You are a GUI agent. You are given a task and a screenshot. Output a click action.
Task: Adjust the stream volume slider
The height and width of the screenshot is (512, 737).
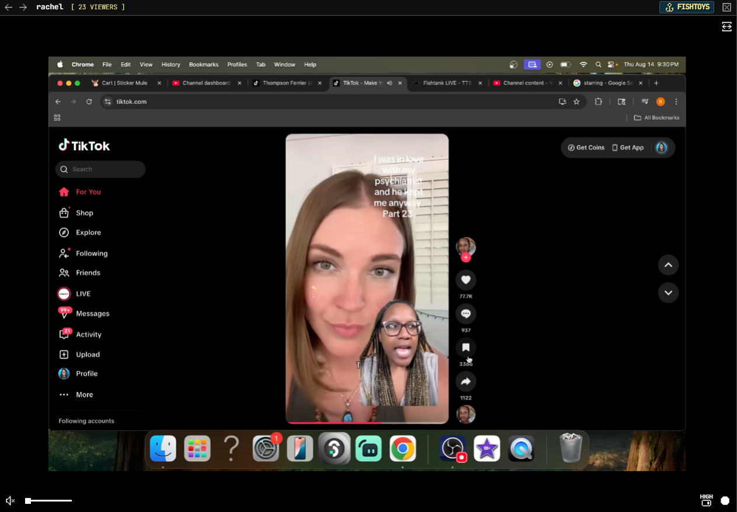(x=49, y=500)
